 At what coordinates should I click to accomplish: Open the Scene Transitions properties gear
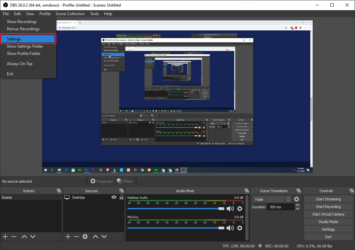(x=297, y=199)
